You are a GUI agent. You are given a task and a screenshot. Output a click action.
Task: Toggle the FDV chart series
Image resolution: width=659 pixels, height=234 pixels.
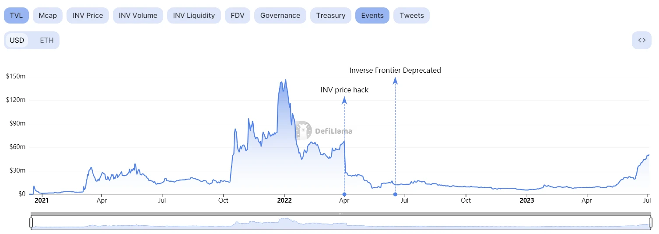[238, 16]
